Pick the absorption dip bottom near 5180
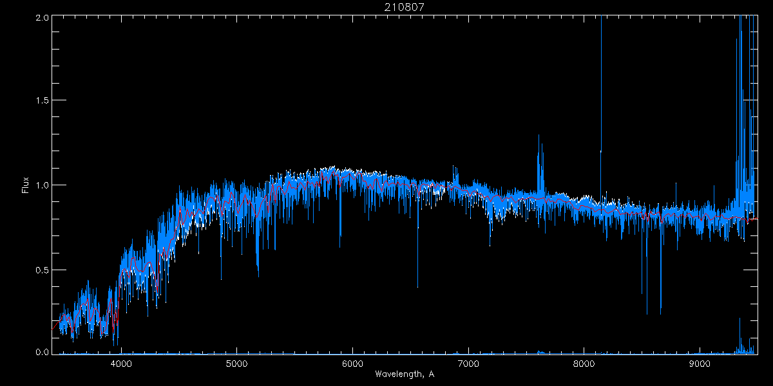The image size is (773, 386). 258,275
